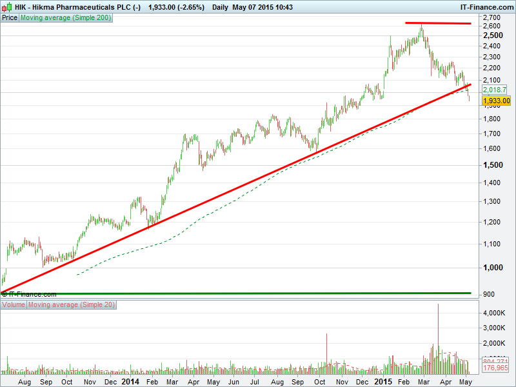Click the 4,000K volume axis label
The image size is (516, 387).
pos(494,313)
